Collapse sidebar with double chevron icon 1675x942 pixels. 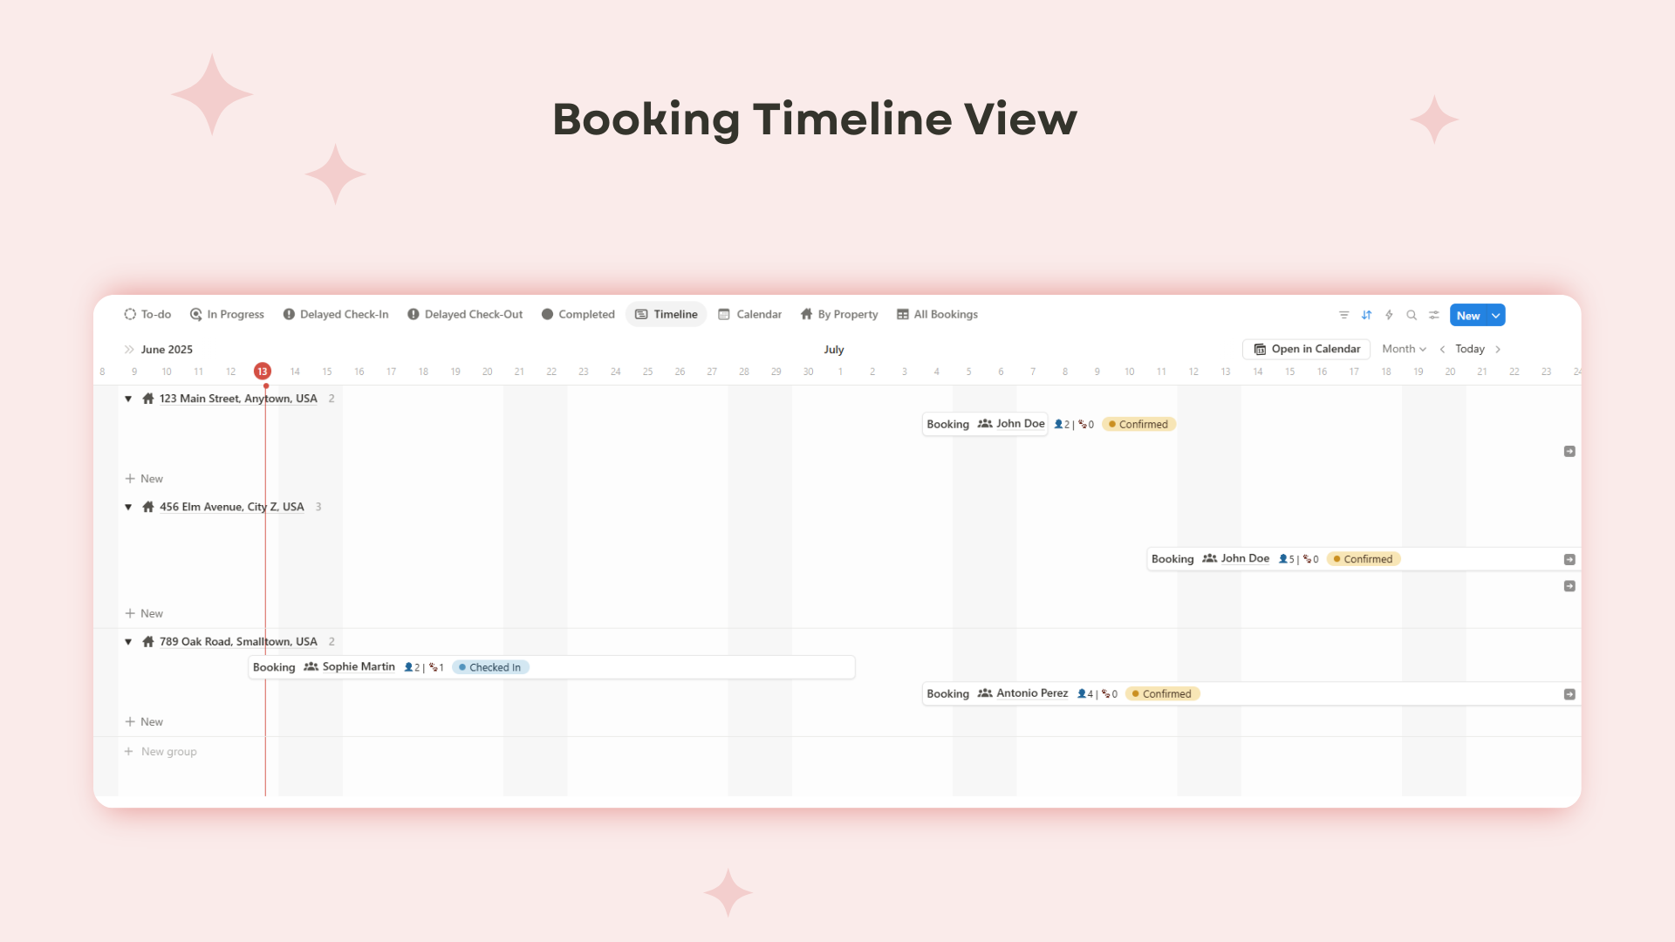pos(129,349)
